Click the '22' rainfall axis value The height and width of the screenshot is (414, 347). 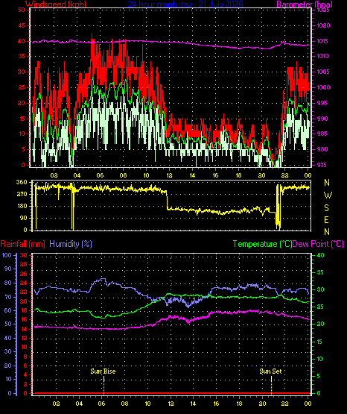pyautogui.click(x=23, y=292)
